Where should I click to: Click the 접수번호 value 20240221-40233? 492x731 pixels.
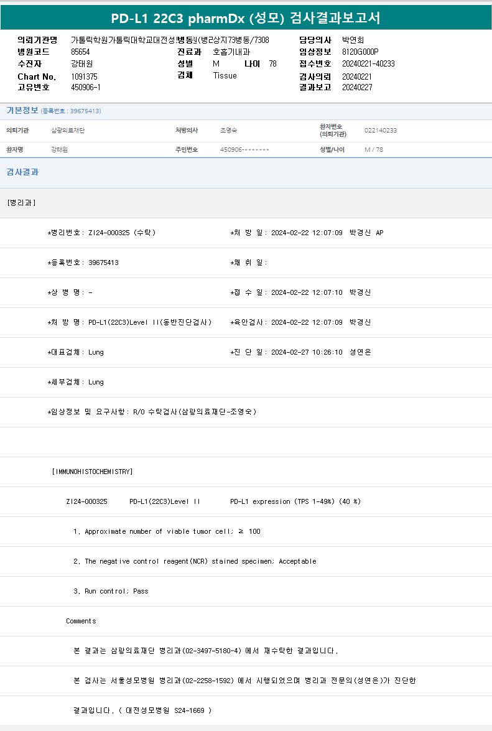pyautogui.click(x=368, y=63)
